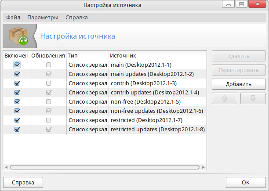Maximize the Настройка источника window
The image size is (269, 191).
[x=241, y=4]
